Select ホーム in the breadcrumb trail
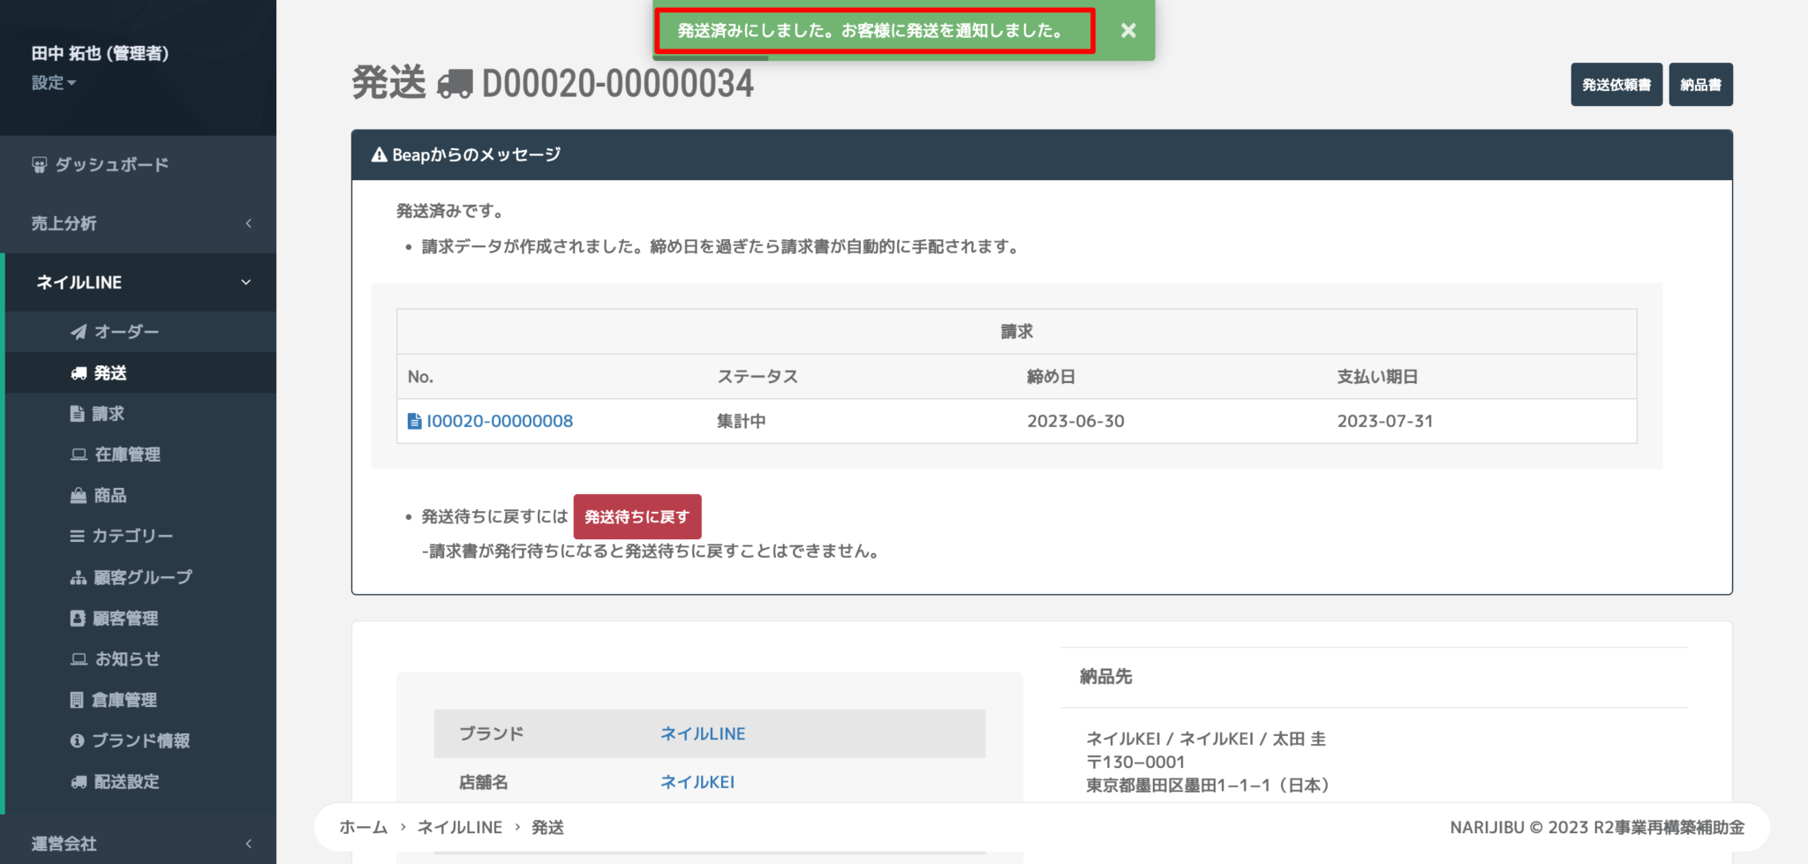The width and height of the screenshot is (1808, 864). (363, 827)
